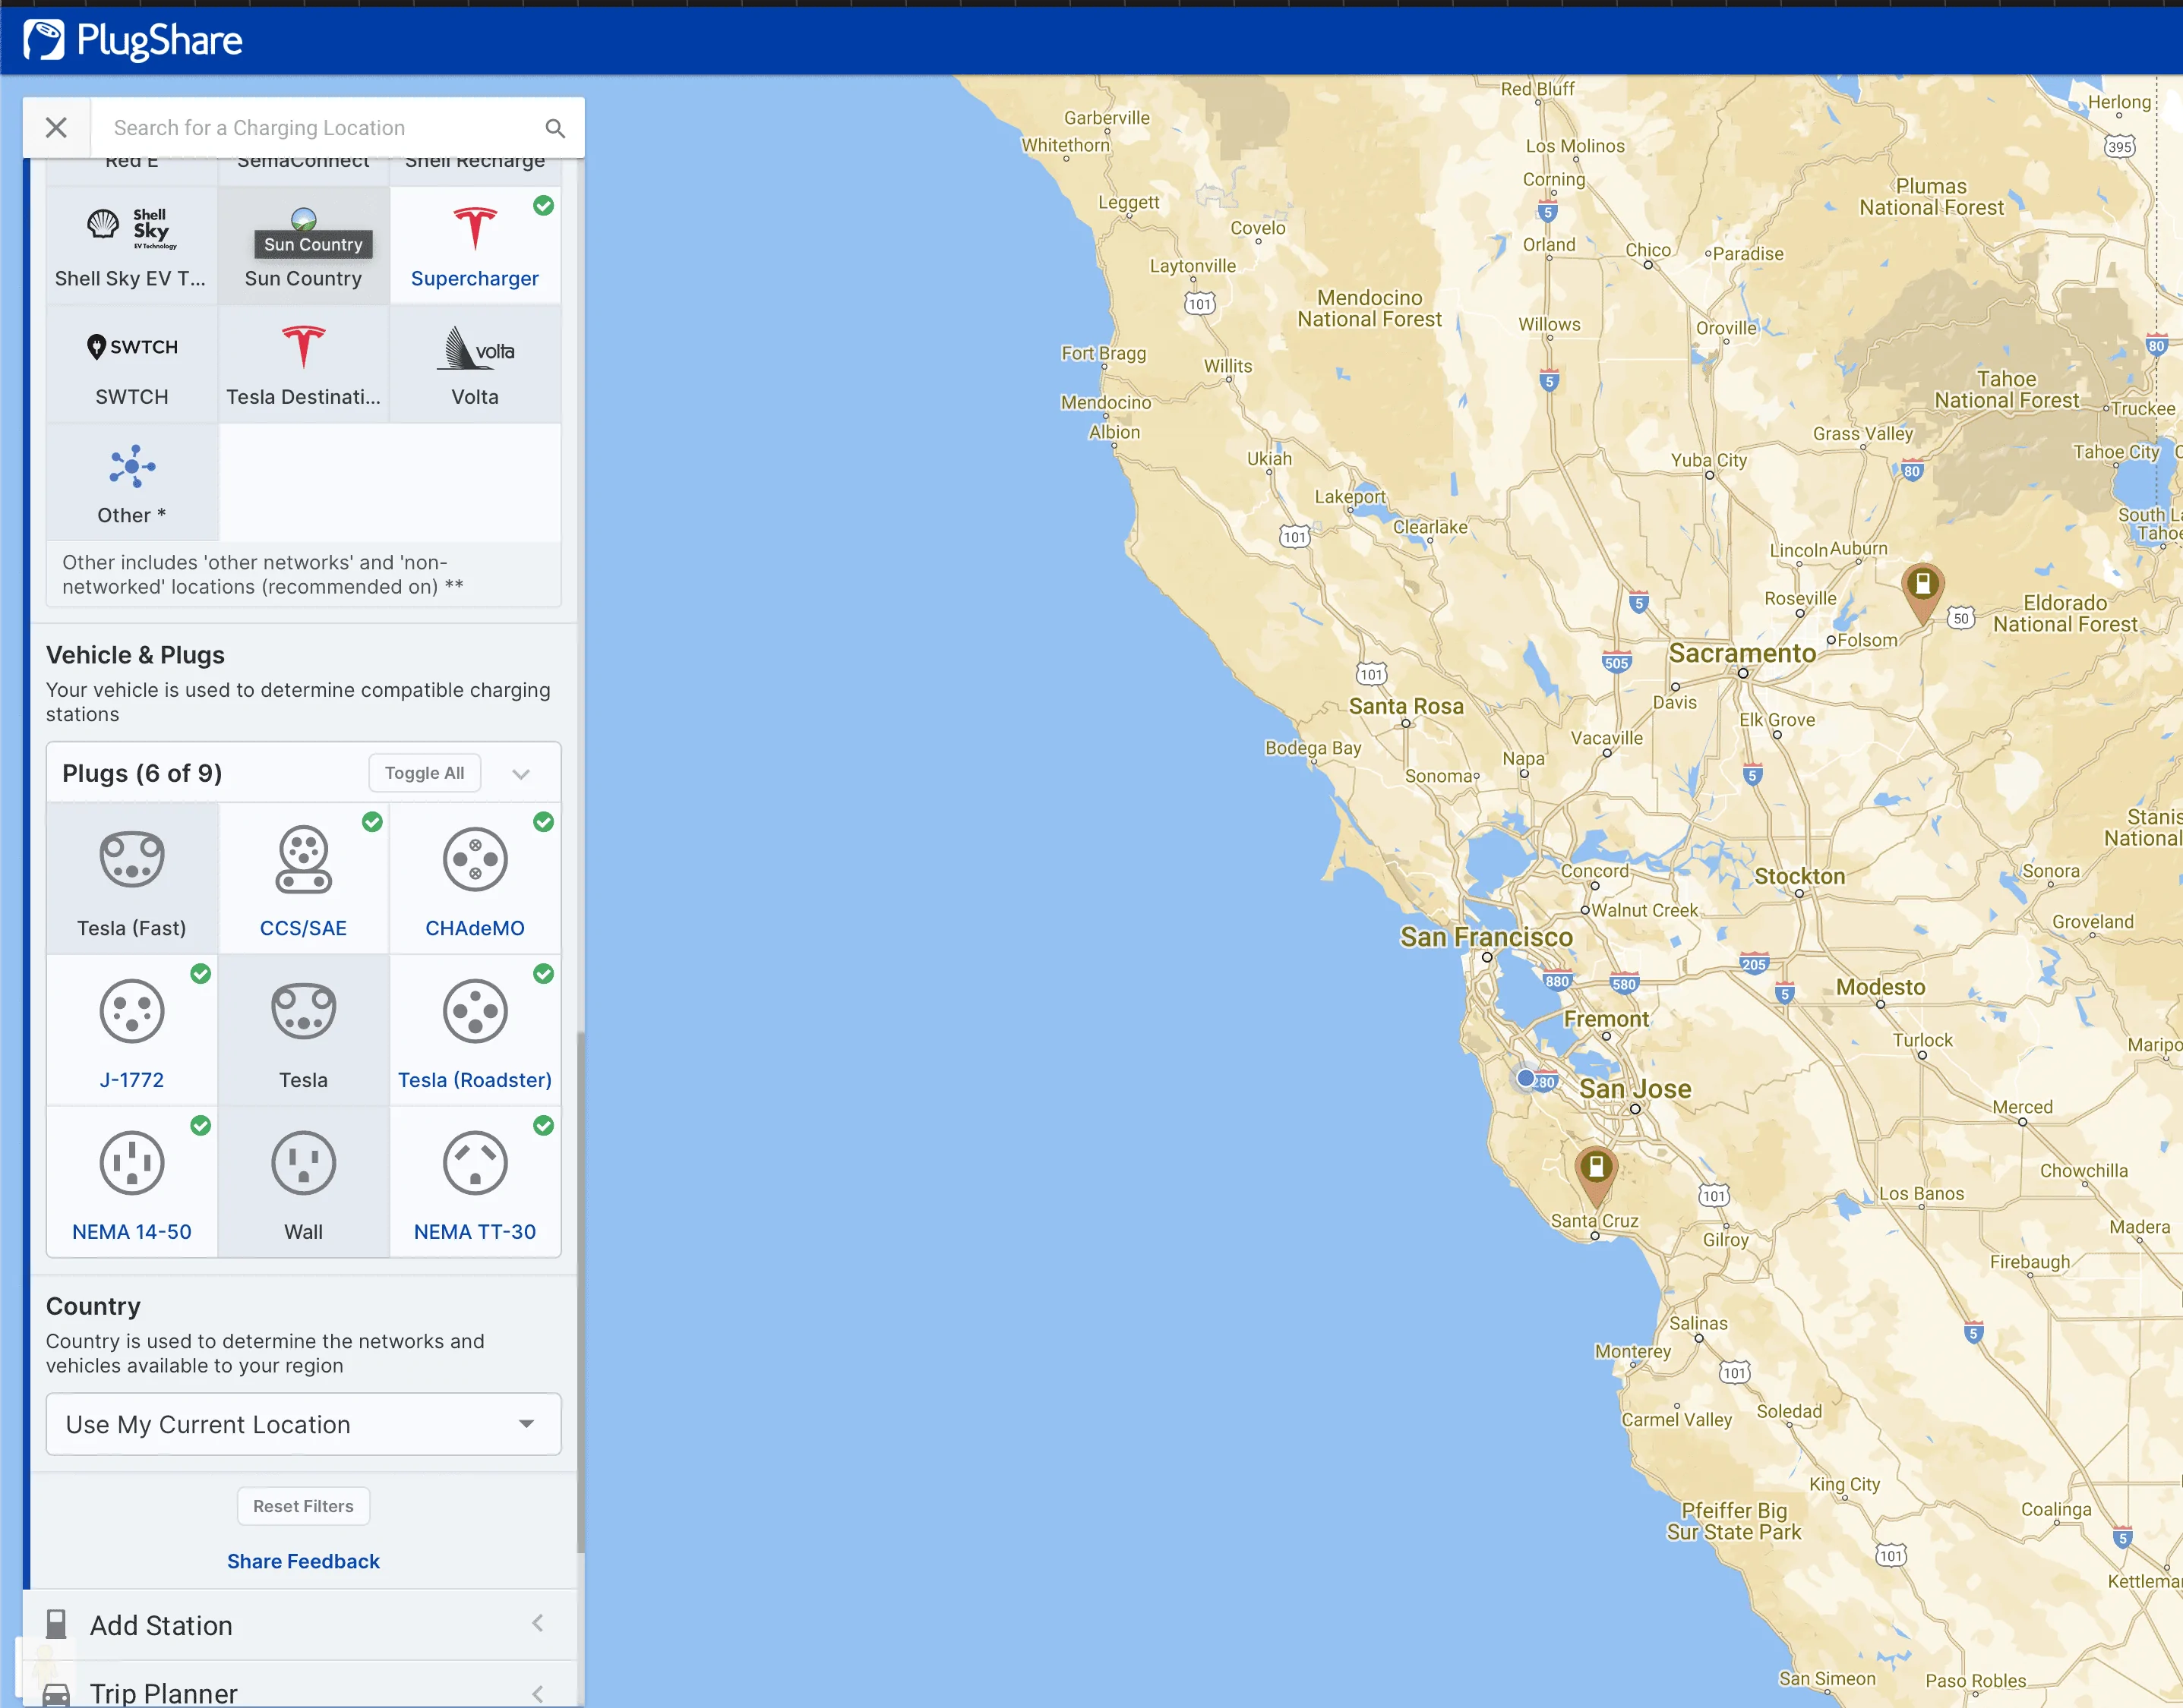2183x1708 pixels.
Task: Click the Country section heading
Action: tap(93, 1306)
